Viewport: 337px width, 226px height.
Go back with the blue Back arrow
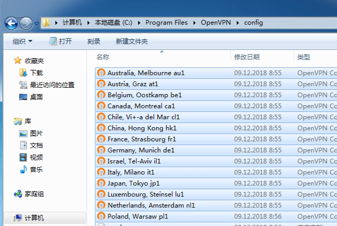(x=12, y=23)
